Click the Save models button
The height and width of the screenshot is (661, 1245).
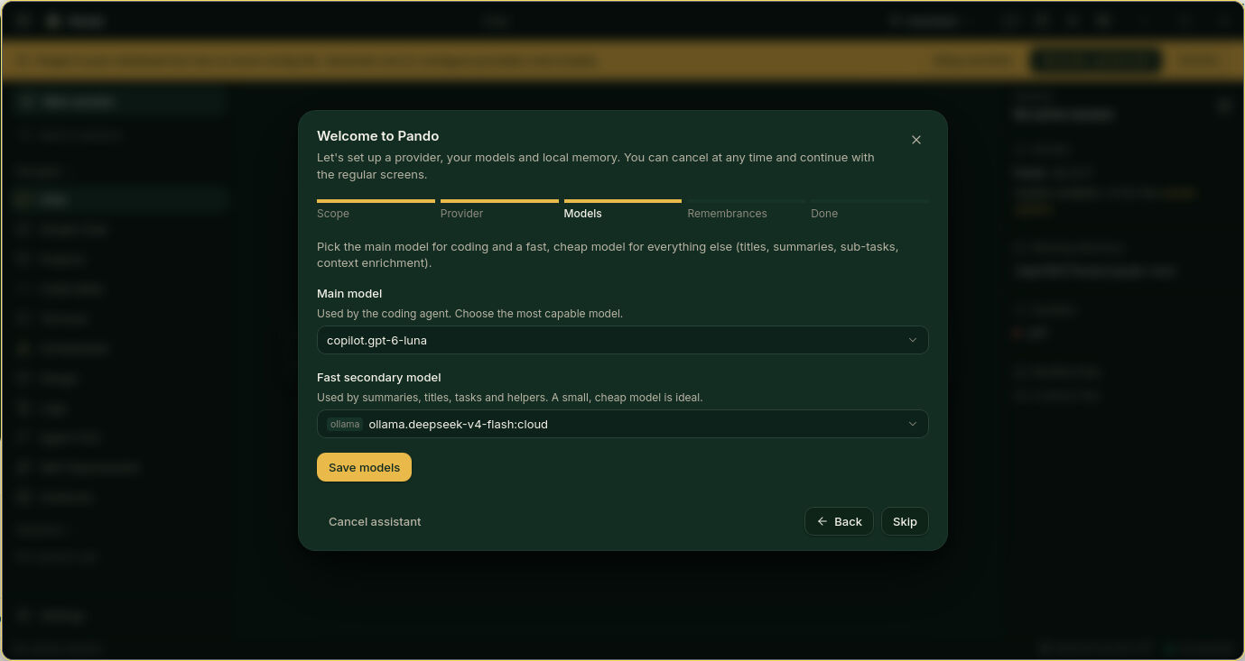click(364, 467)
